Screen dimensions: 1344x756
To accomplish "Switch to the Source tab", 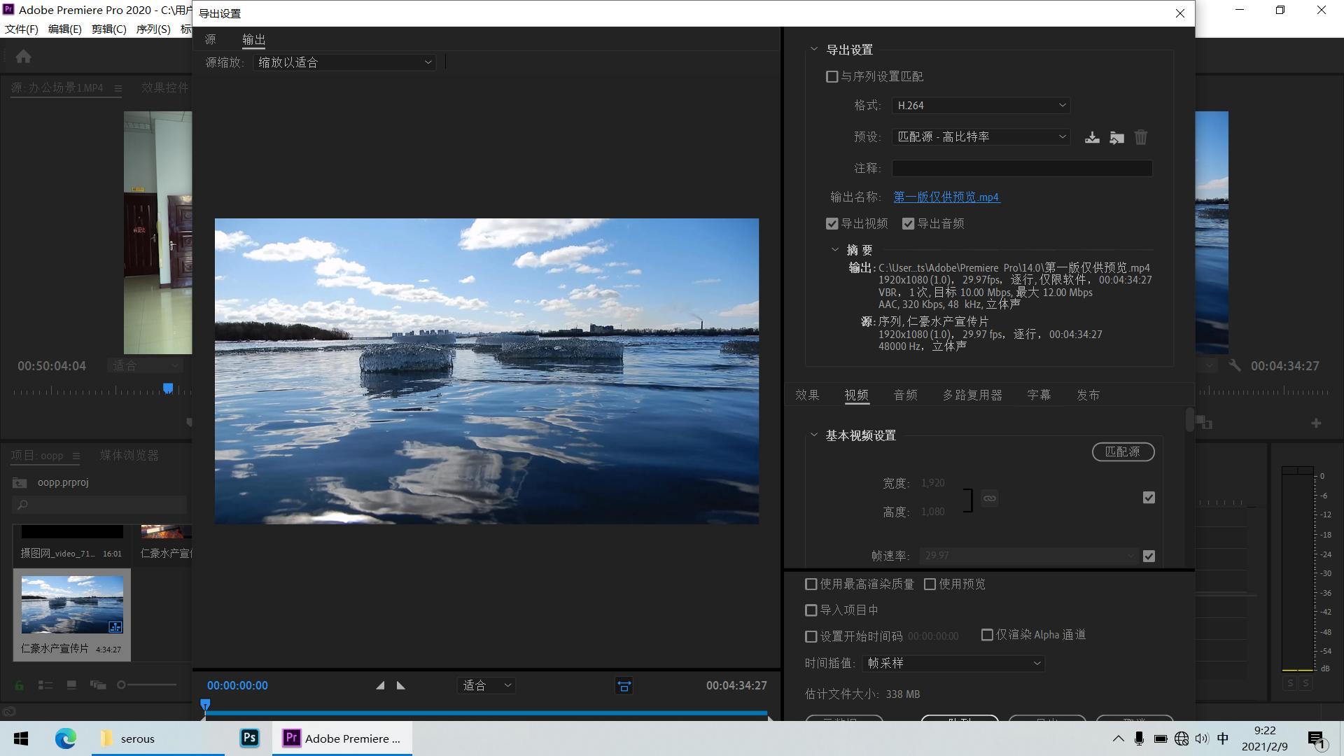I will pyautogui.click(x=211, y=40).
